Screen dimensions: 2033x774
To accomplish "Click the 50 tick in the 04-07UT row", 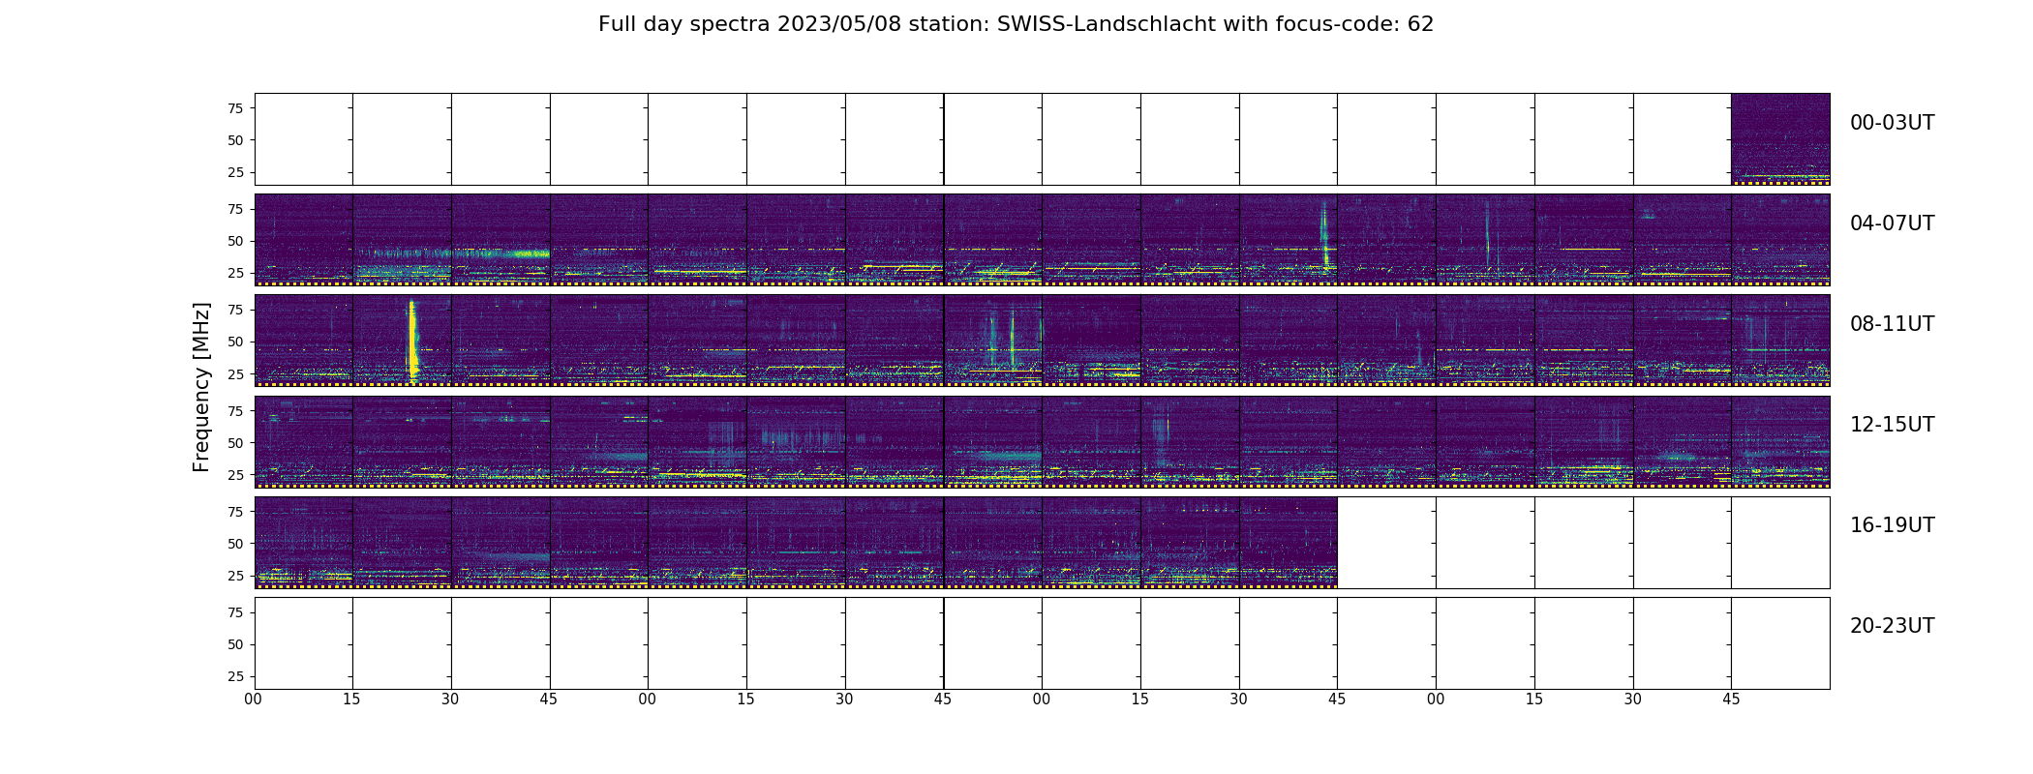I will (x=235, y=241).
